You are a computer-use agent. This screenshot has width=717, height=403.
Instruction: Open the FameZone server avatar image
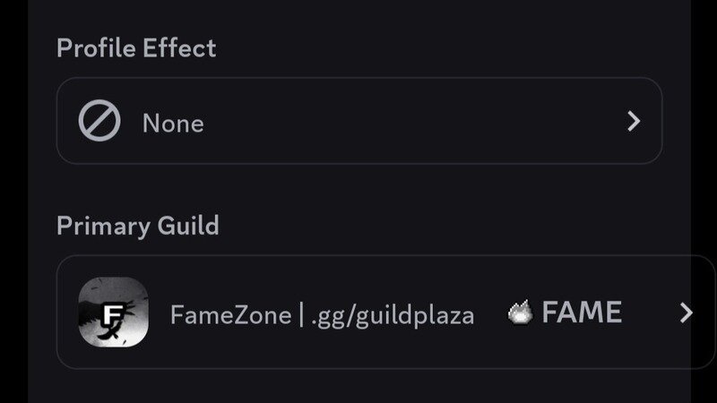click(x=114, y=312)
